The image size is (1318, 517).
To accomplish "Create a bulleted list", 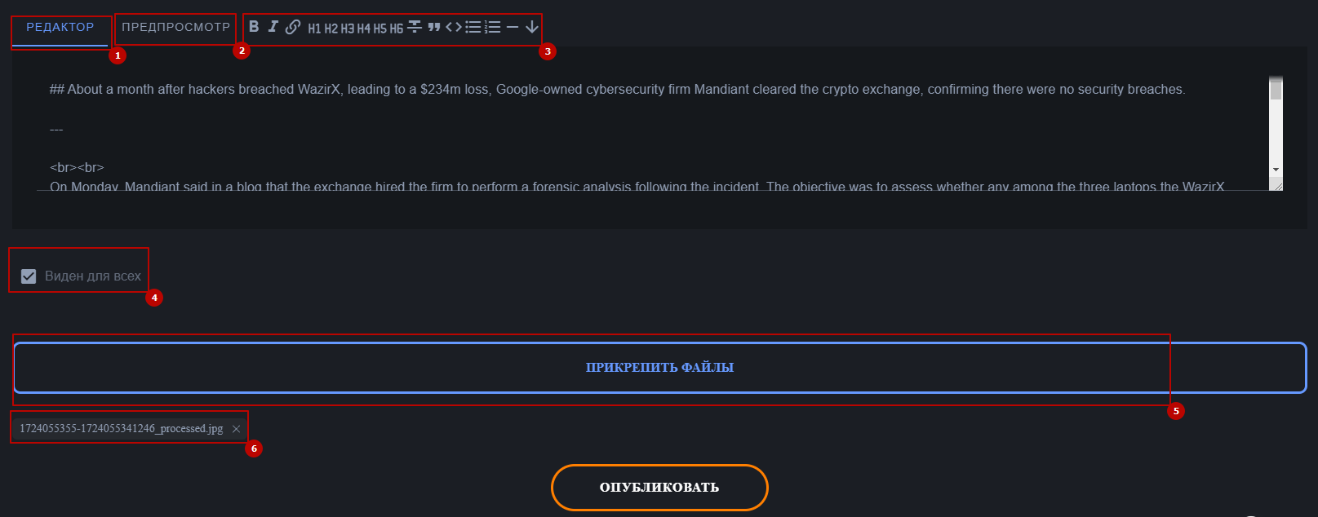I will (x=473, y=27).
